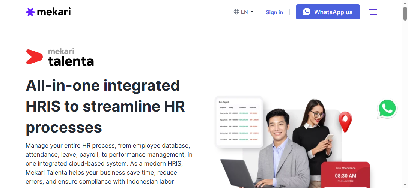The width and height of the screenshot is (408, 188).
Task: Click the Mekari logo in header
Action: pos(48,12)
